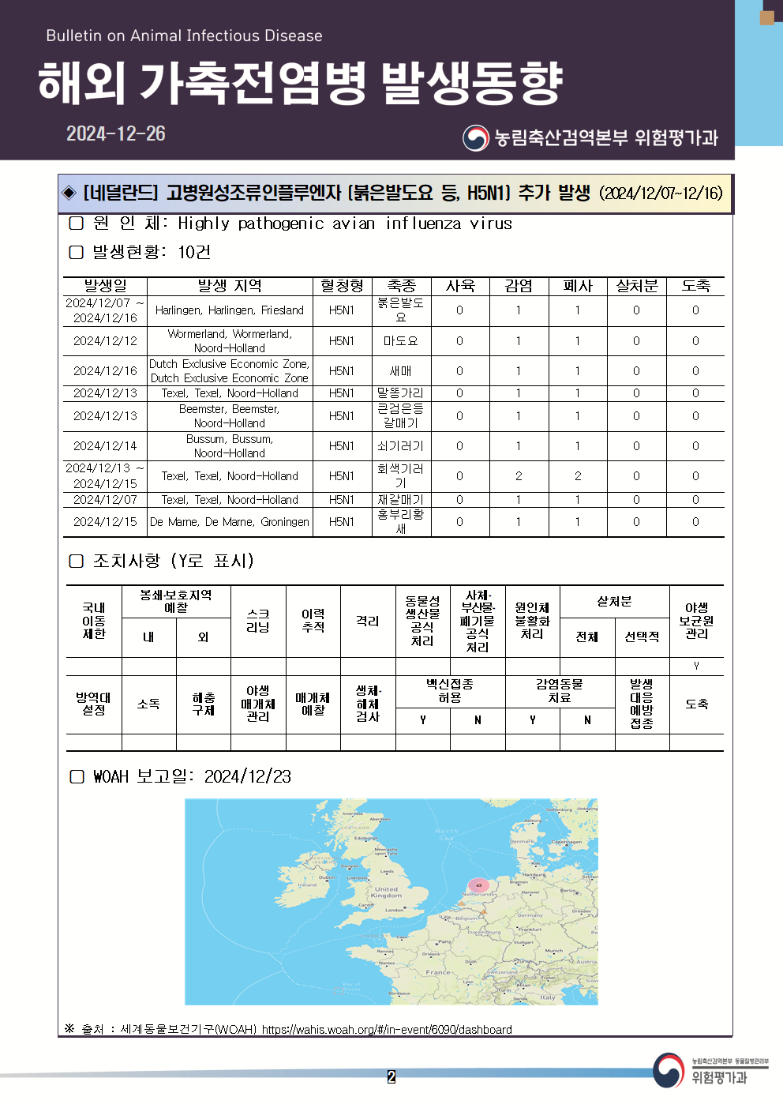Click the taegeuk logo beside 농림축산검역본부 in the header
783x1108 pixels.
[476, 138]
